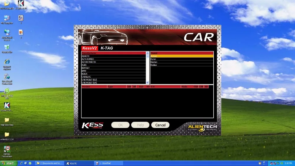Click the Version column header

tap(94, 87)
